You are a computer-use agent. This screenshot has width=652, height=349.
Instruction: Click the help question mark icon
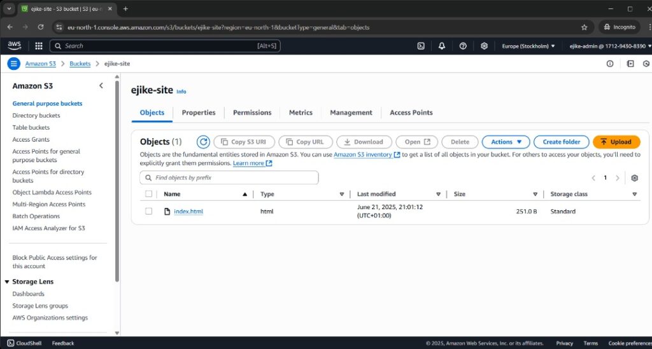pos(463,46)
